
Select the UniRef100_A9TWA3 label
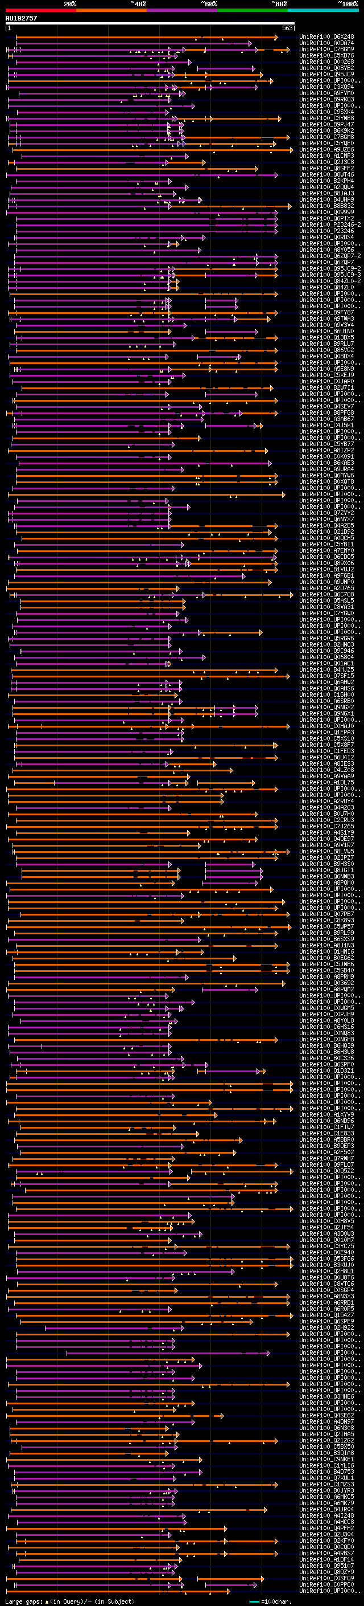tap(326, 319)
